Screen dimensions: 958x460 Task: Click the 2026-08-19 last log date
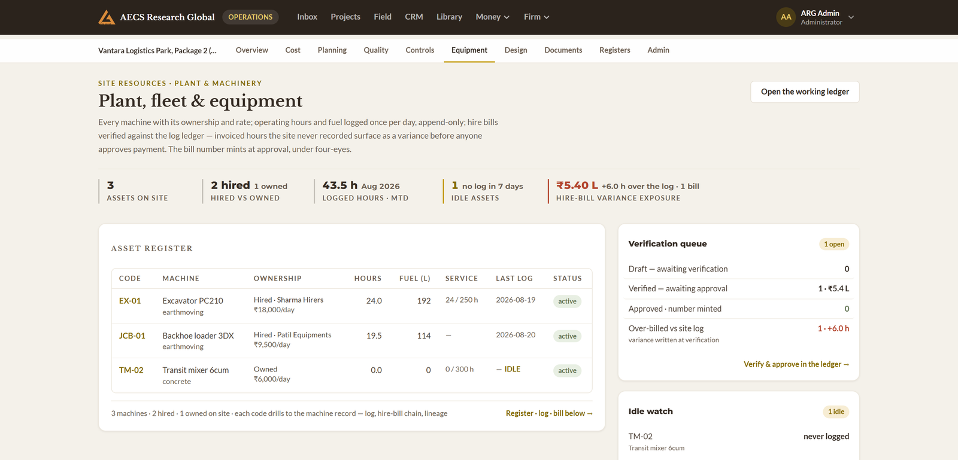[x=516, y=300]
